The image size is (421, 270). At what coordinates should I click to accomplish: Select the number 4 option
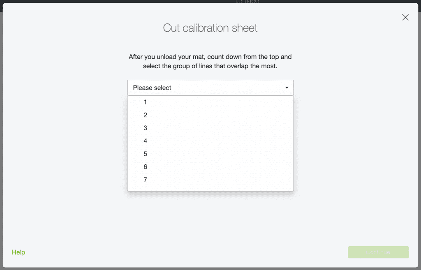pos(145,141)
